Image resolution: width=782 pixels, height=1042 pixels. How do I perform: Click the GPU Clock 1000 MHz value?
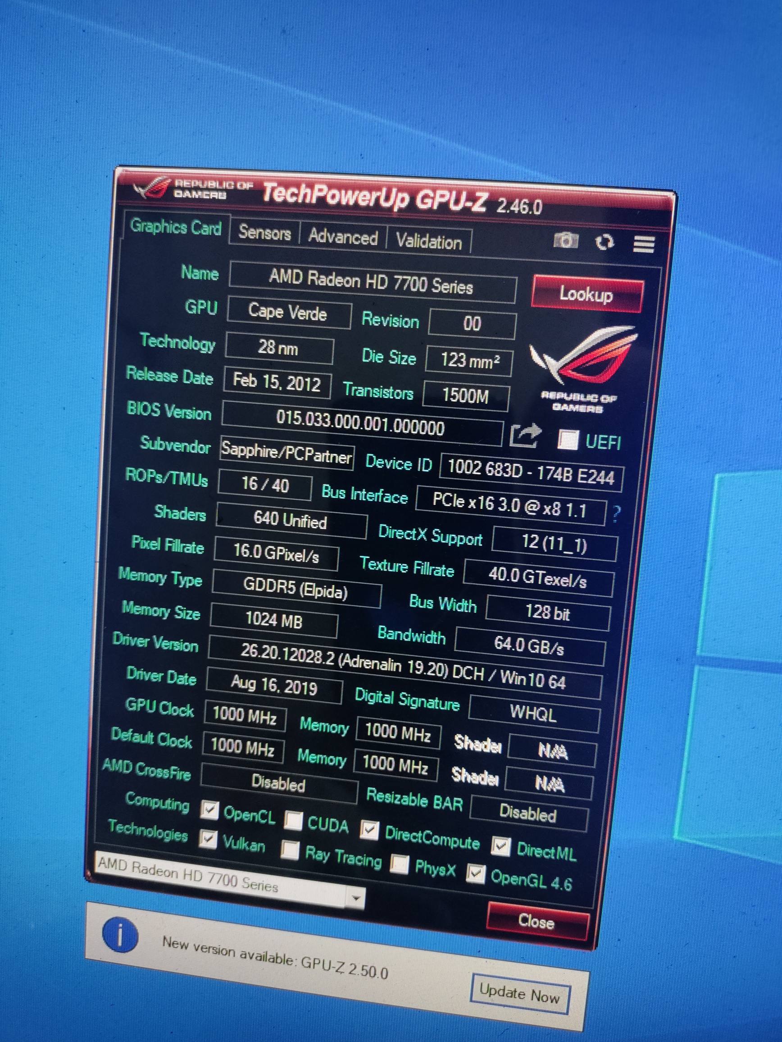[x=245, y=715]
